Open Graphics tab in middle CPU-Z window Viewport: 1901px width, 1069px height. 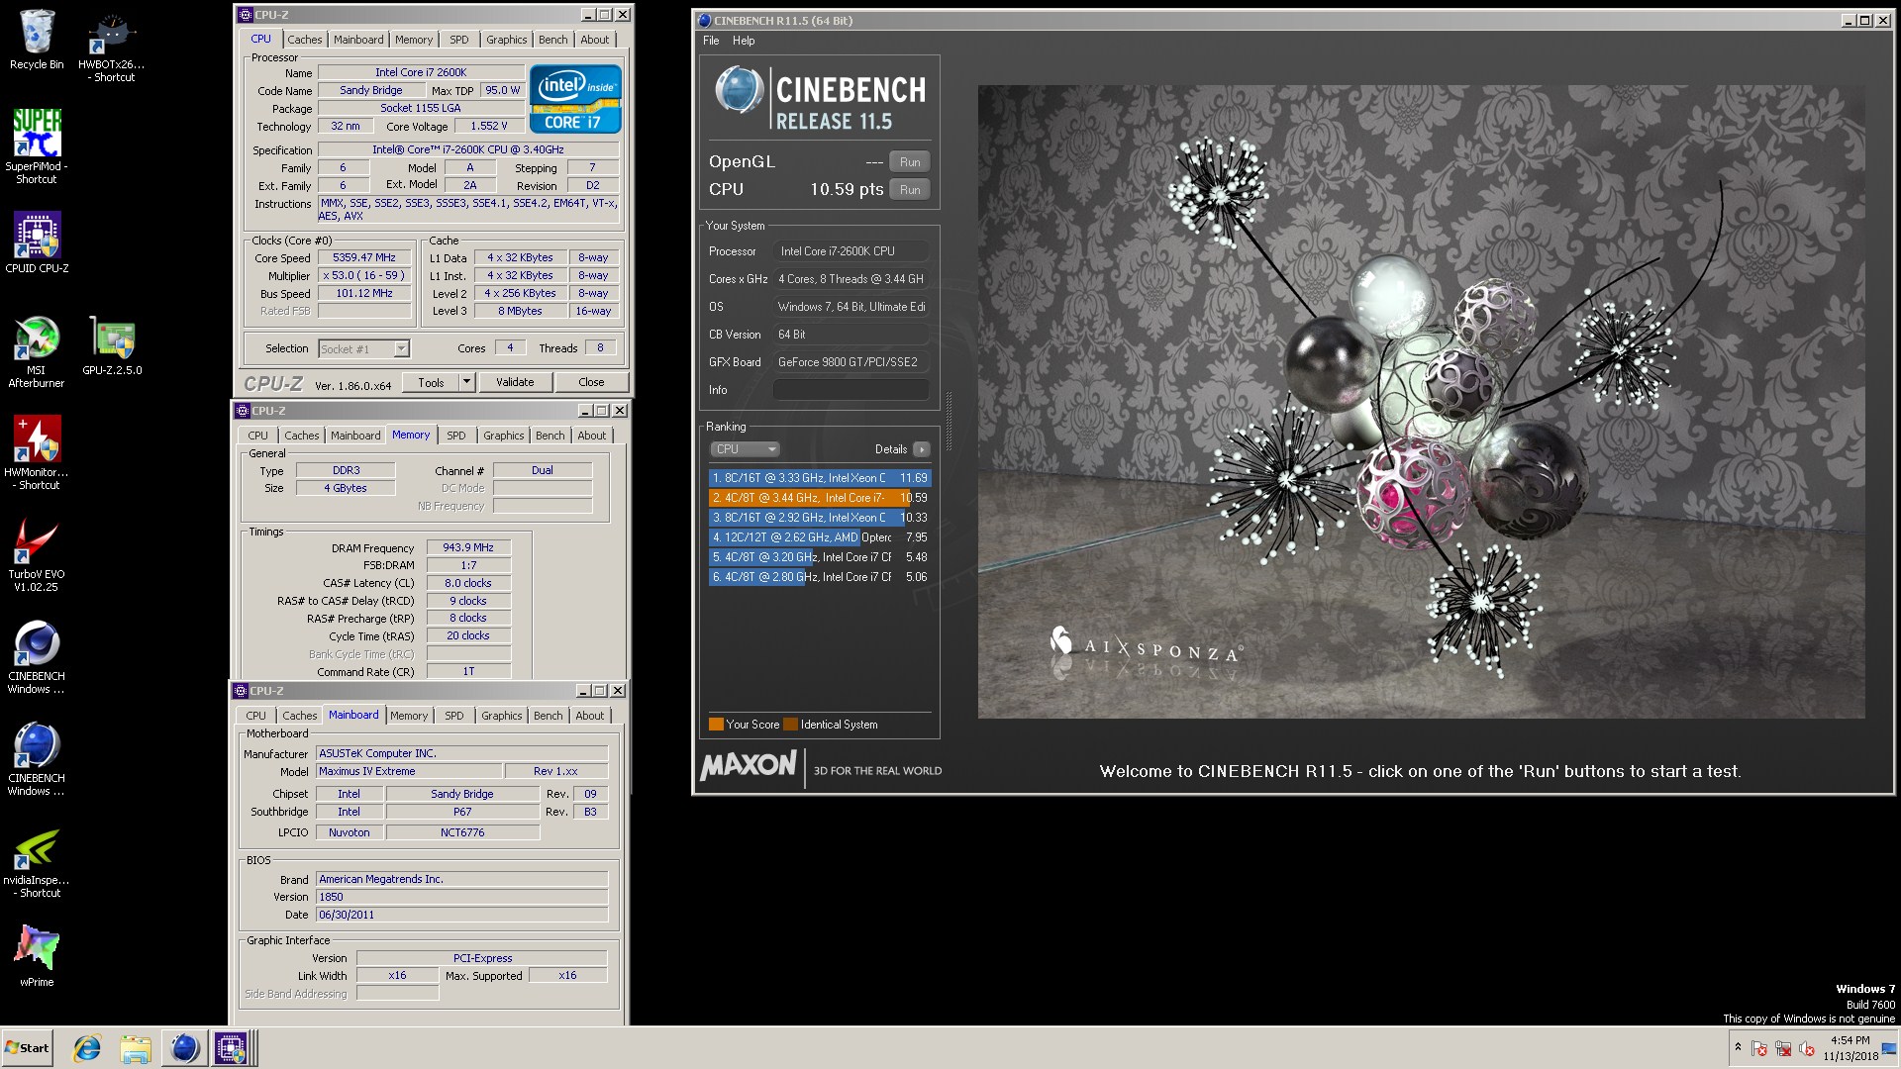504,436
